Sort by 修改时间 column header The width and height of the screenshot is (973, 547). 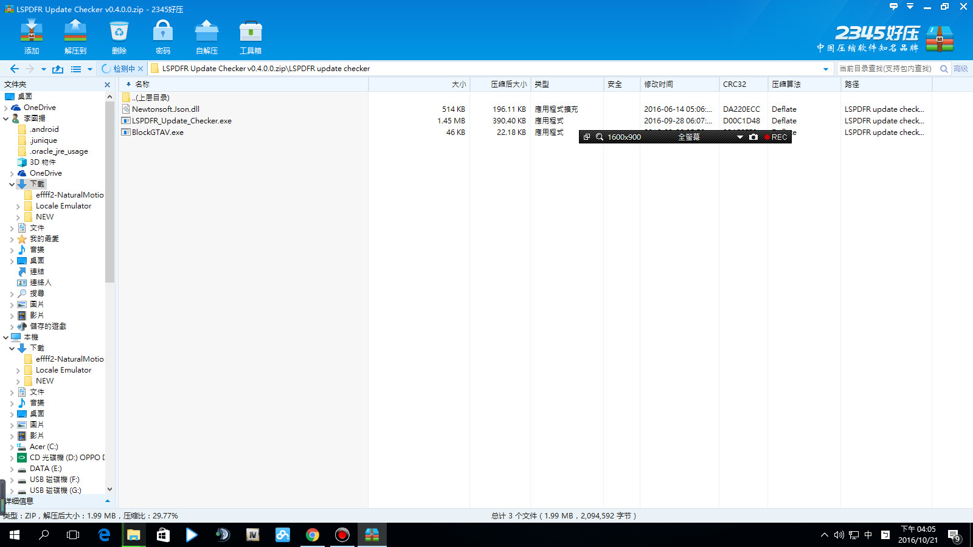pos(659,84)
